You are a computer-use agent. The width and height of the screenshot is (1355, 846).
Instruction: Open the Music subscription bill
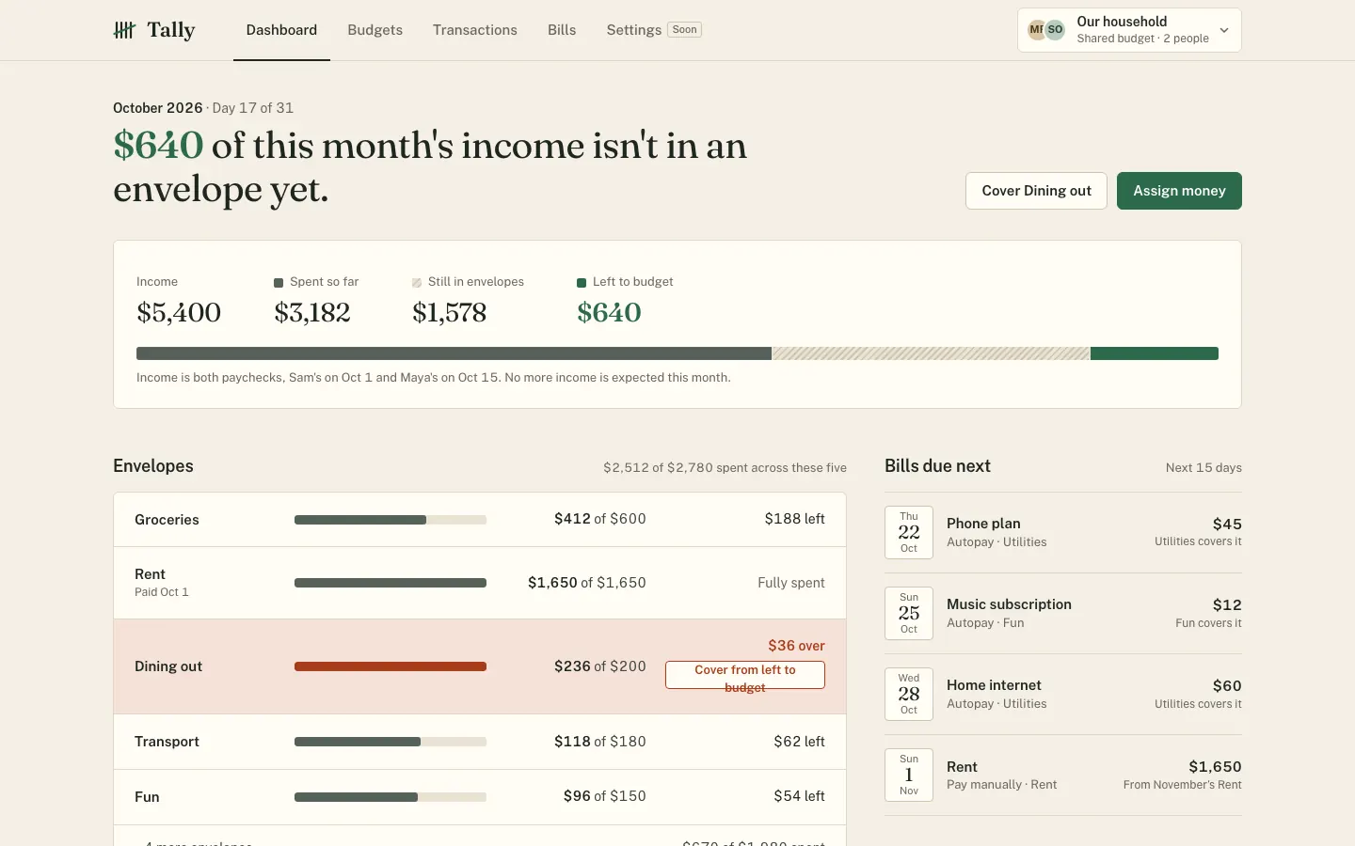tap(1063, 614)
